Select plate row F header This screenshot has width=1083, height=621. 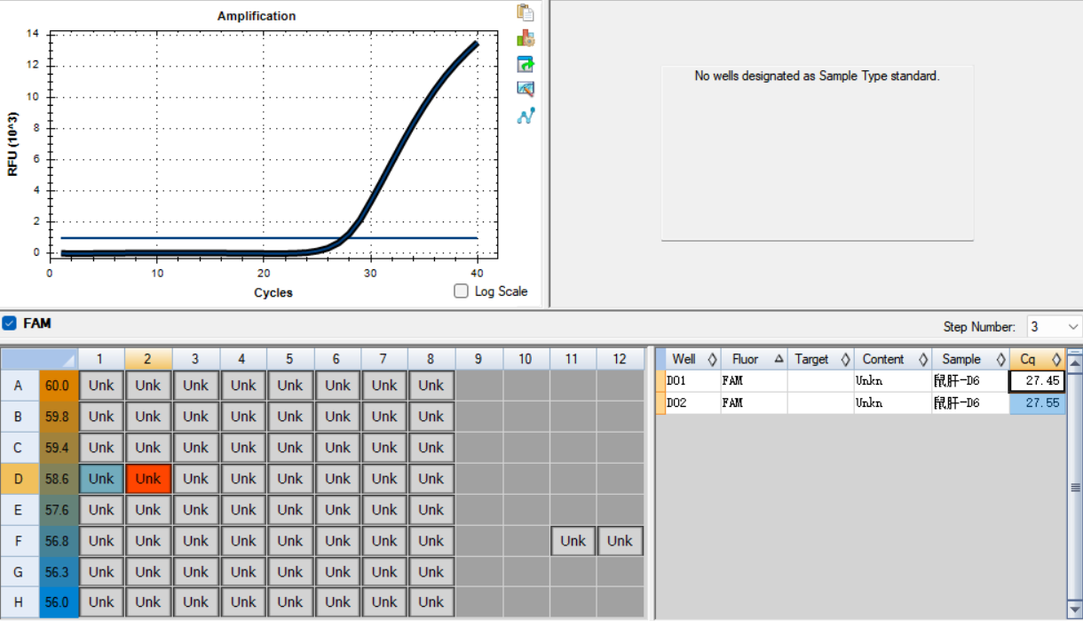pyautogui.click(x=20, y=541)
